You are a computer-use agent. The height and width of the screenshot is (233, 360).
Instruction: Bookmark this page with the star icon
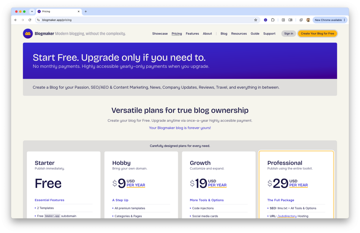(x=256, y=20)
